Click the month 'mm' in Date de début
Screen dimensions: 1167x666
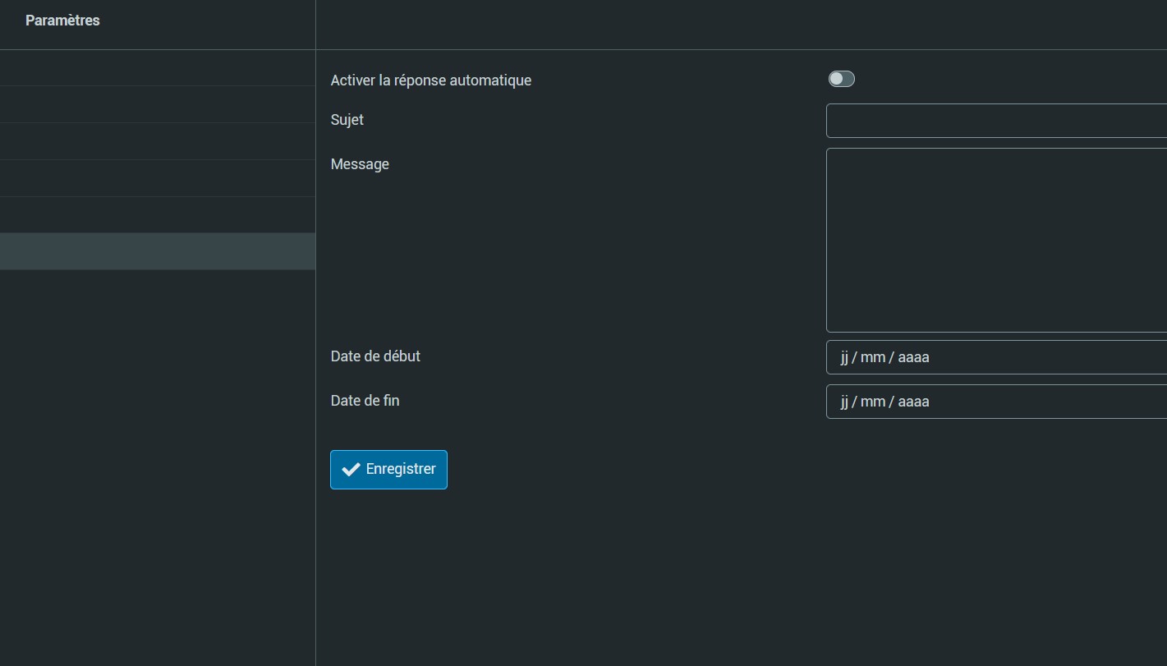click(872, 357)
